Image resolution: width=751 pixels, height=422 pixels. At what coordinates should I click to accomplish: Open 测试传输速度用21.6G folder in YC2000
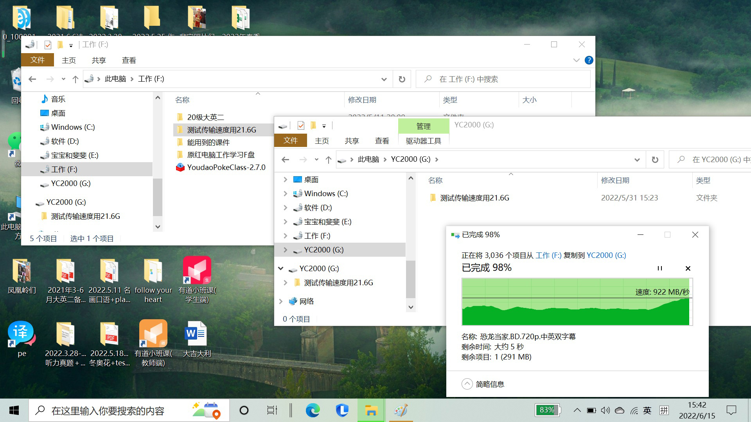(474, 197)
